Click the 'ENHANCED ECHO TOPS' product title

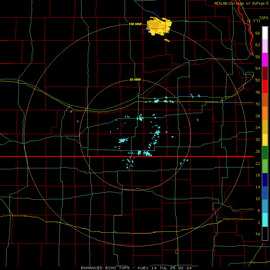[105, 268]
